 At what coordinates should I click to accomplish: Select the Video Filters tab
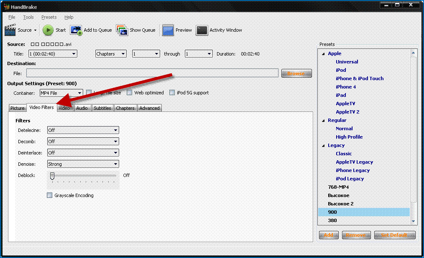coord(42,107)
